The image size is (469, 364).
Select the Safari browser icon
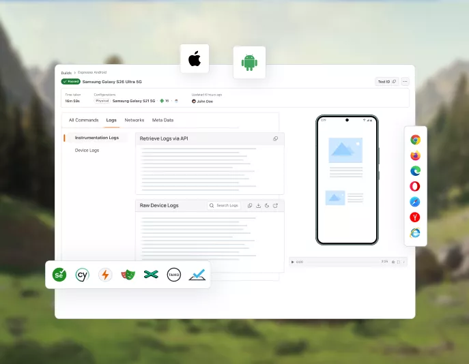(415, 202)
